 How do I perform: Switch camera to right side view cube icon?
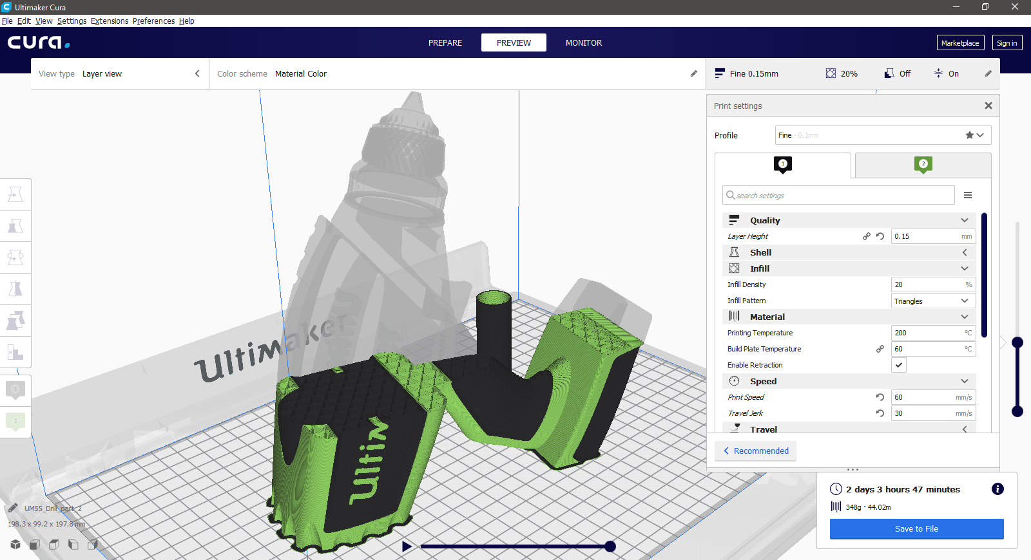tap(93, 545)
